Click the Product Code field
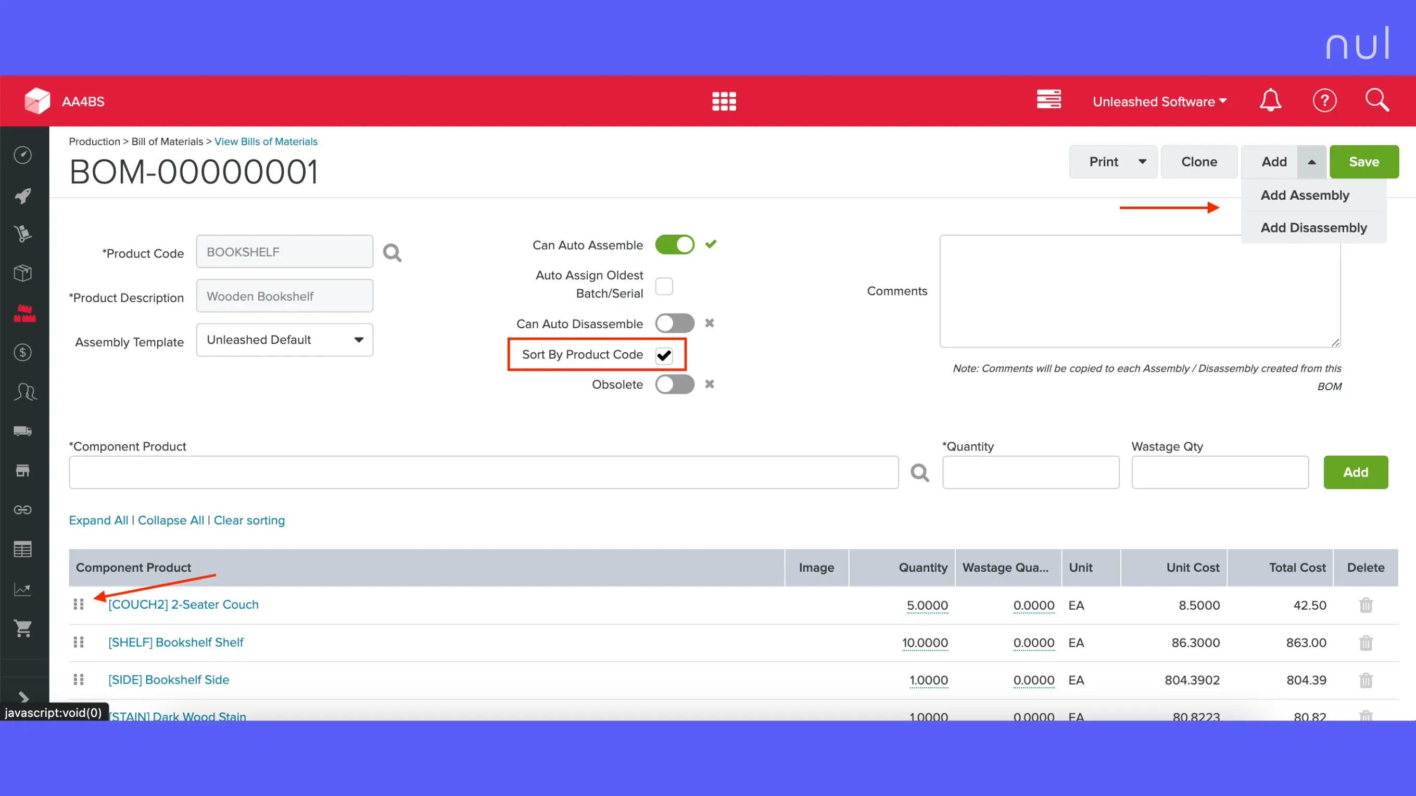The image size is (1416, 796). [285, 252]
